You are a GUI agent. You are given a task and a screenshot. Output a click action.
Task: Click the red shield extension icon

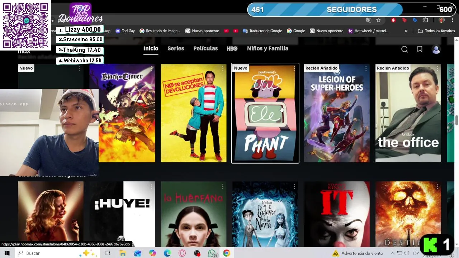coord(393,20)
